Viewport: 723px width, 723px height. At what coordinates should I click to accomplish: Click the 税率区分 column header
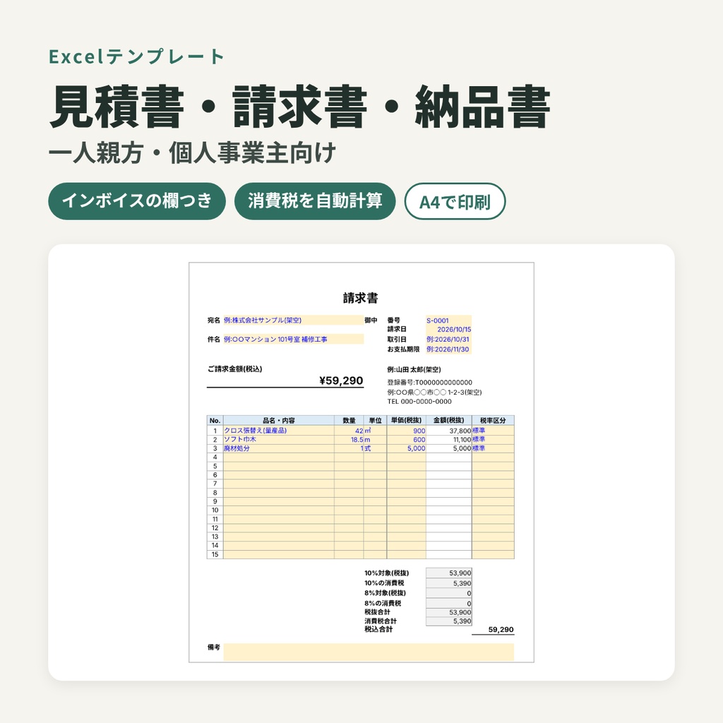(493, 421)
